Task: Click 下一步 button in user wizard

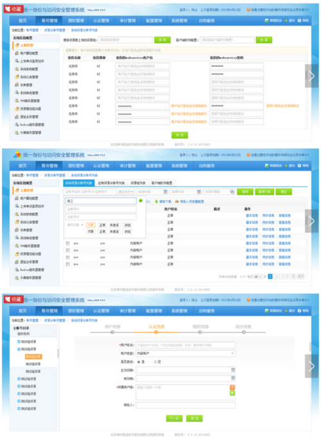Action: click(175, 419)
